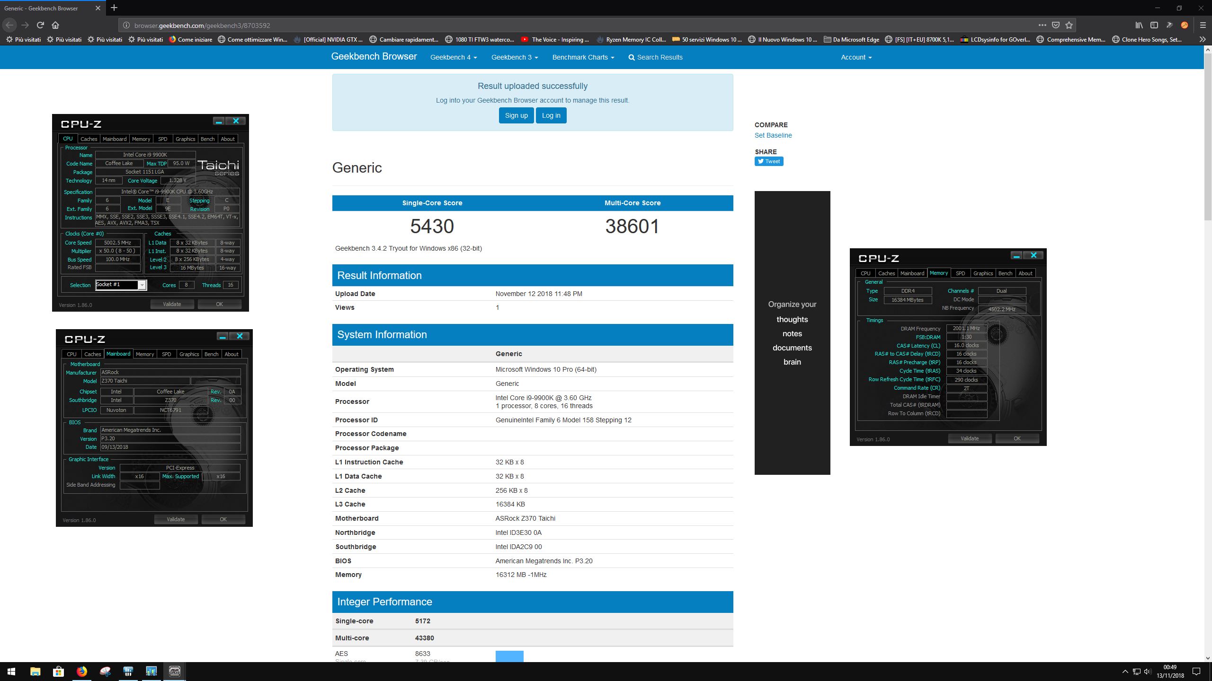Switch to Firefox in taskbar
Viewport: 1212px width, 681px height.
(81, 671)
